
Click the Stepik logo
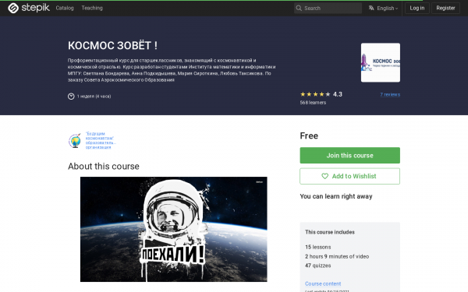point(29,8)
